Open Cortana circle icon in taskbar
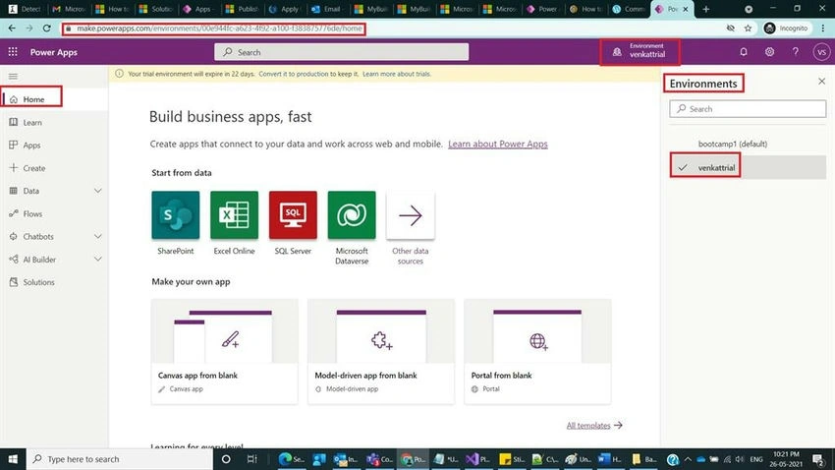Viewport: 835px width, 470px height. point(226,459)
